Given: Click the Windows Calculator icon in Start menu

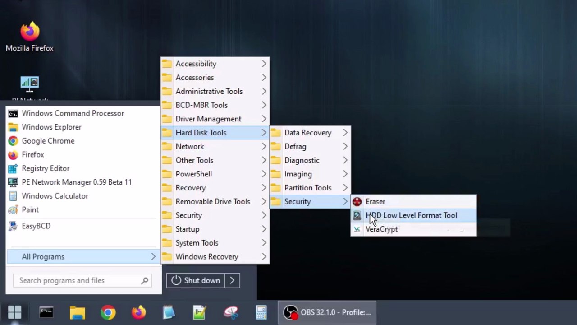Looking at the screenshot, I should pos(13,196).
